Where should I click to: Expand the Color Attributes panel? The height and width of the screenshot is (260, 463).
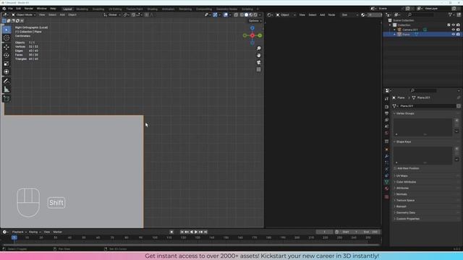(406, 182)
